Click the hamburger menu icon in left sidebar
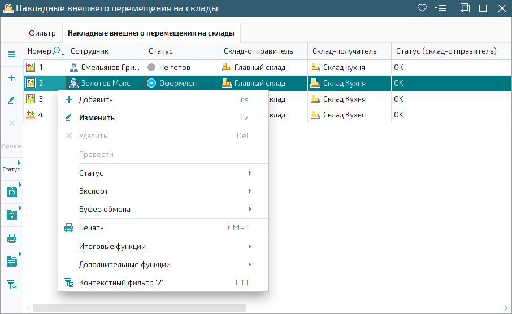This screenshot has width=512, height=314. point(11,54)
